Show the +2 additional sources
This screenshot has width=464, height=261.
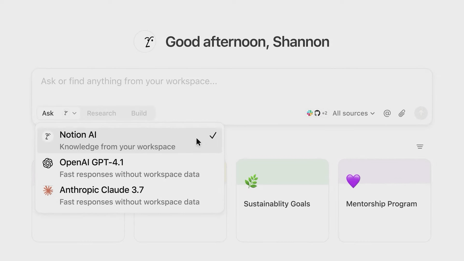point(324,113)
